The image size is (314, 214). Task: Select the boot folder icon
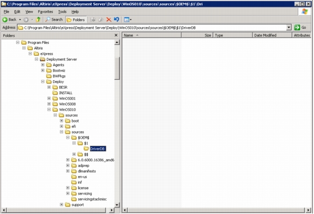[68, 121]
